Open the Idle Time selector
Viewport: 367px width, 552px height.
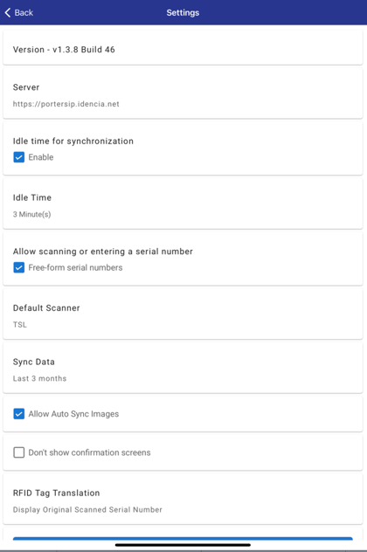(183, 204)
